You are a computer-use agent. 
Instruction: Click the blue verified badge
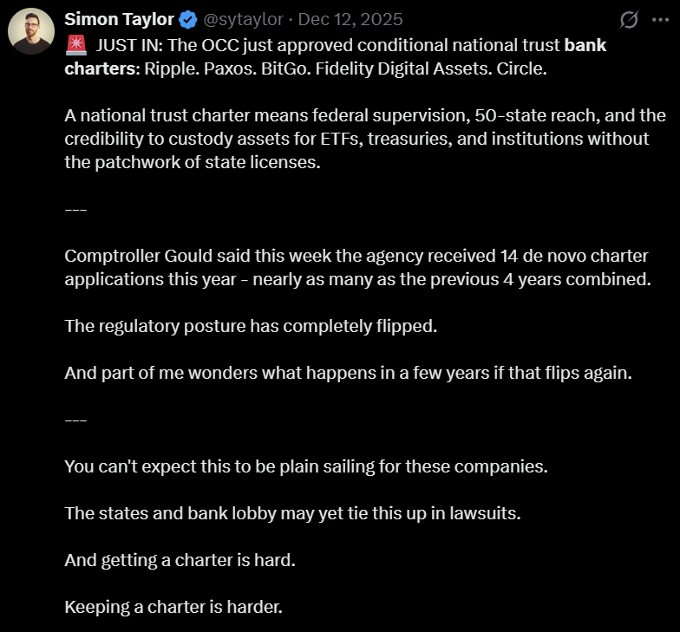[188, 19]
